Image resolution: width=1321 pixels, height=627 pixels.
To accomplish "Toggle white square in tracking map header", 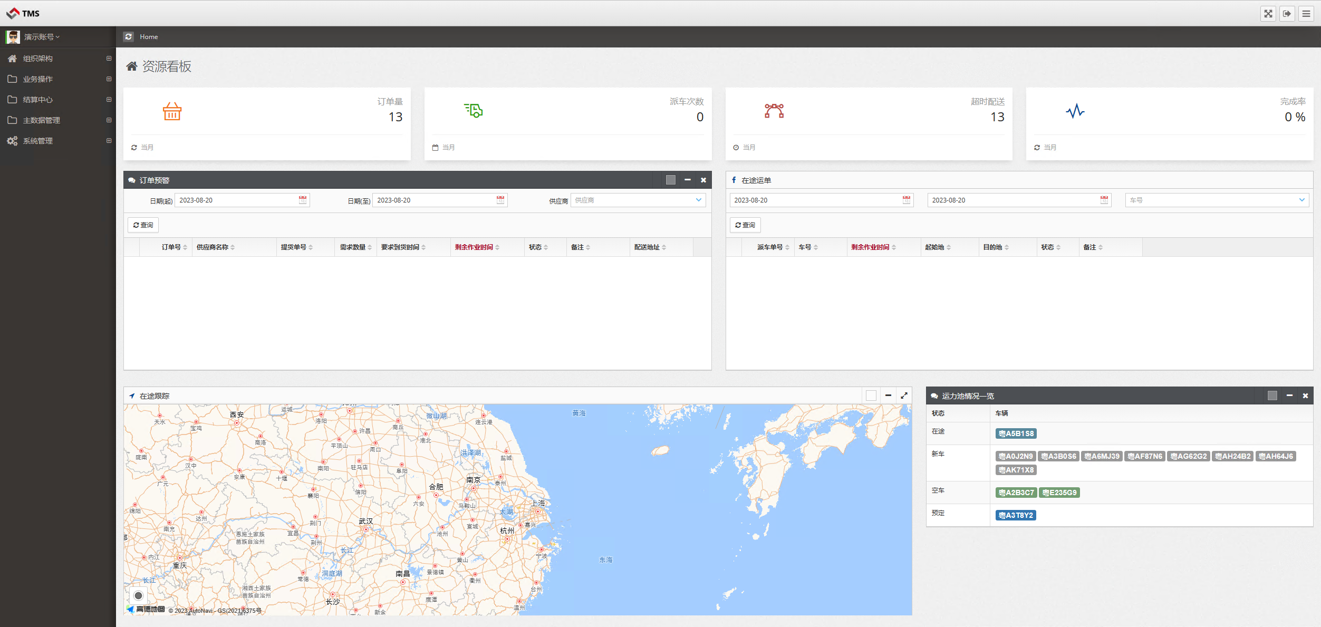I will (x=871, y=396).
